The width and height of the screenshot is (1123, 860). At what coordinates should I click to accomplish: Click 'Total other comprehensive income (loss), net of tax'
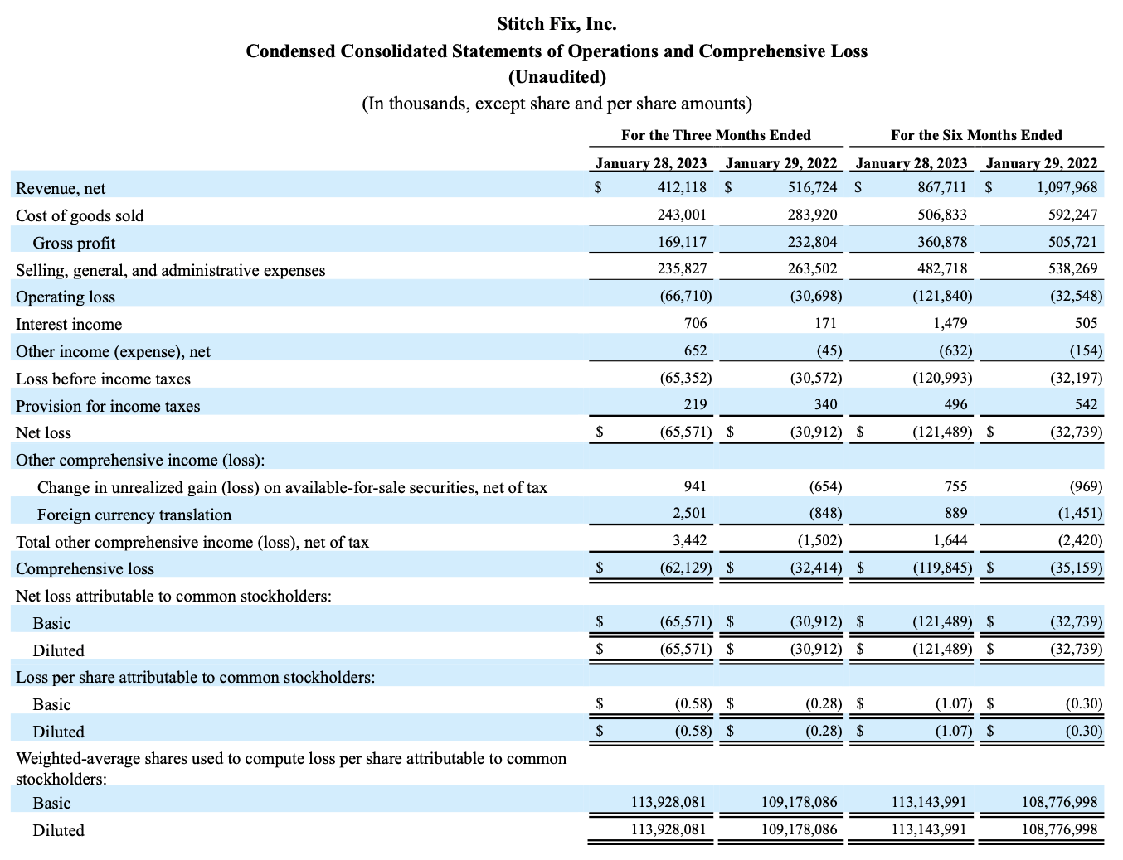192,542
